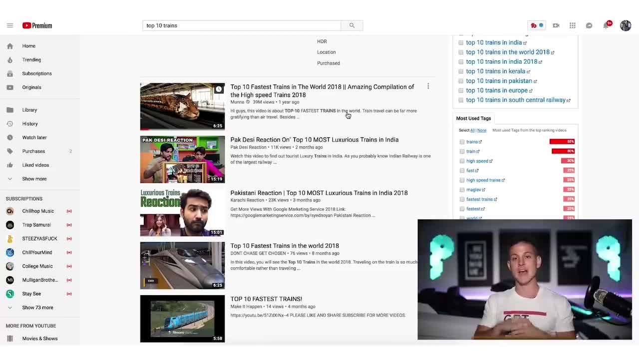Open Library in the sidebar
Image resolution: width=639 pixels, height=359 pixels.
coord(29,110)
